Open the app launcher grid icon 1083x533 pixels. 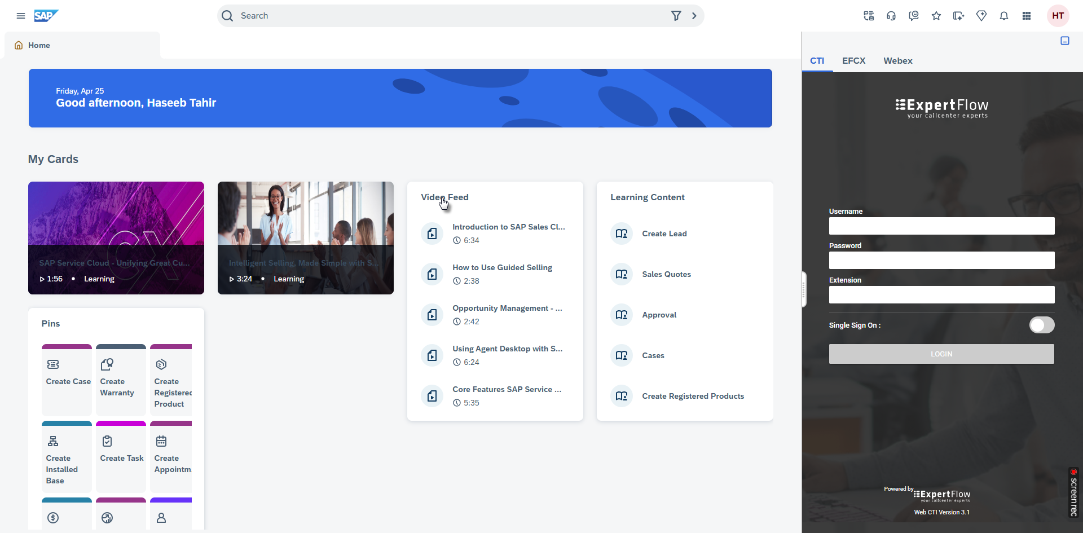(x=1026, y=16)
